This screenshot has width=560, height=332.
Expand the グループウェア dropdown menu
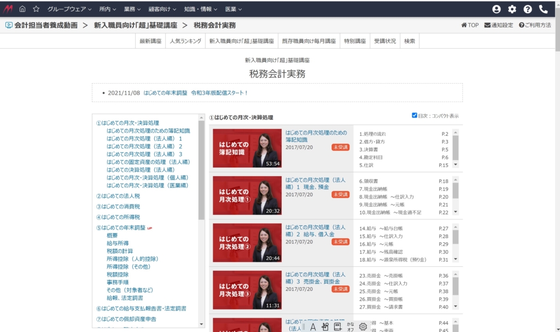point(69,9)
